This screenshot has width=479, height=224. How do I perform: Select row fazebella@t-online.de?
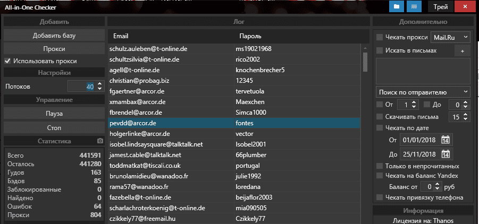(x=234, y=197)
